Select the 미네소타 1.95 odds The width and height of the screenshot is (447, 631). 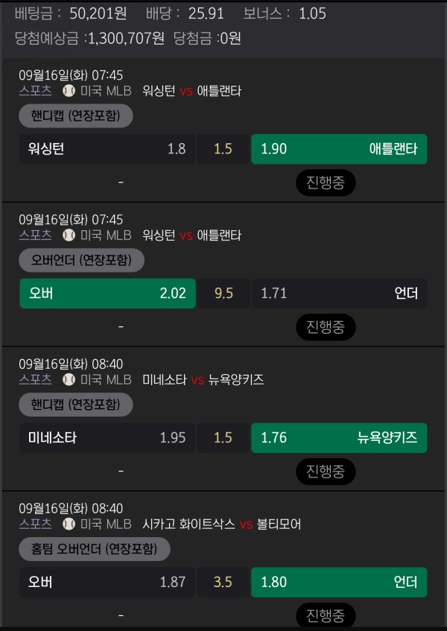pyautogui.click(x=107, y=438)
